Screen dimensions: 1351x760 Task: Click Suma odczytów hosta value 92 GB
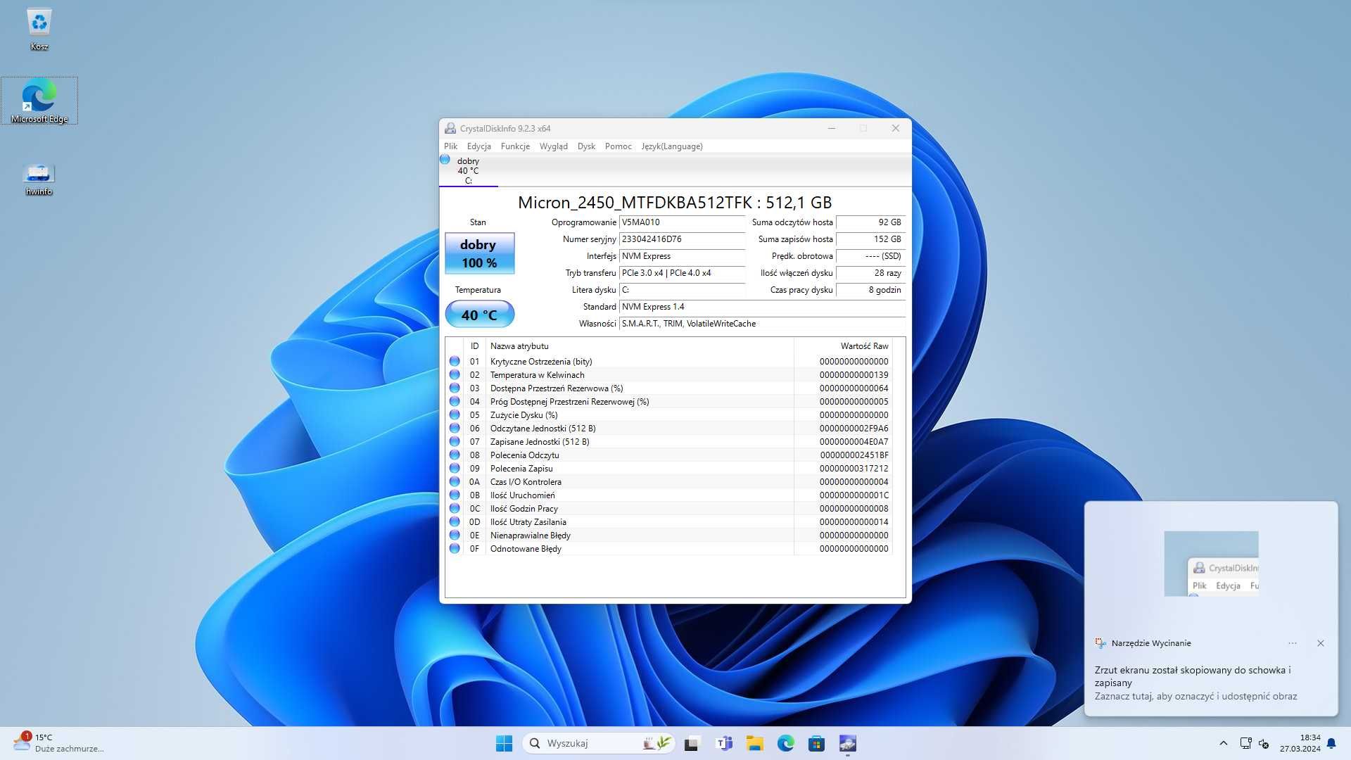[x=870, y=222]
